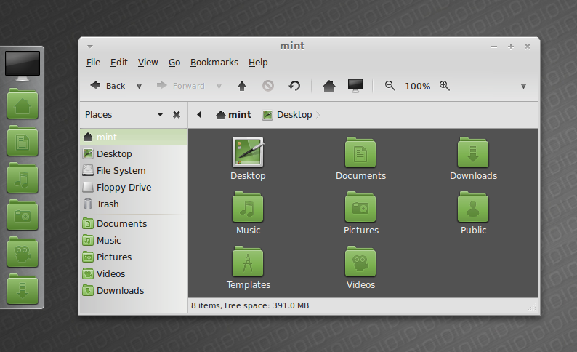Select the Downloads bookmark in the sidebar
The height and width of the screenshot is (352, 577).
pyautogui.click(x=134, y=290)
